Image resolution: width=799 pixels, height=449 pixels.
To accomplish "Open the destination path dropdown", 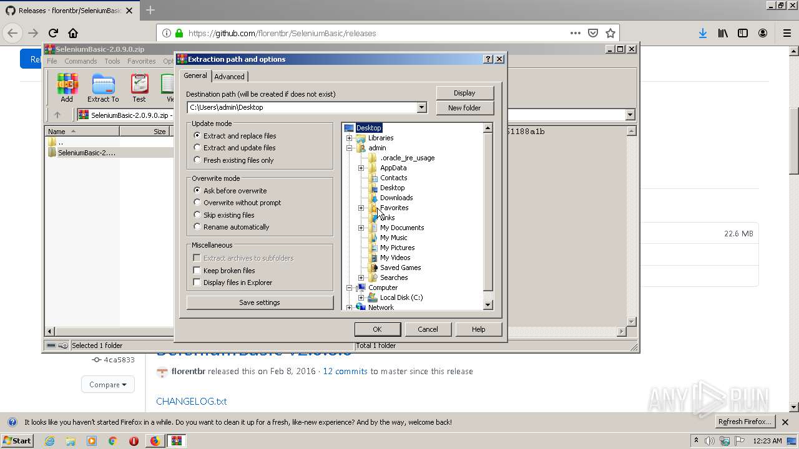I will point(421,107).
